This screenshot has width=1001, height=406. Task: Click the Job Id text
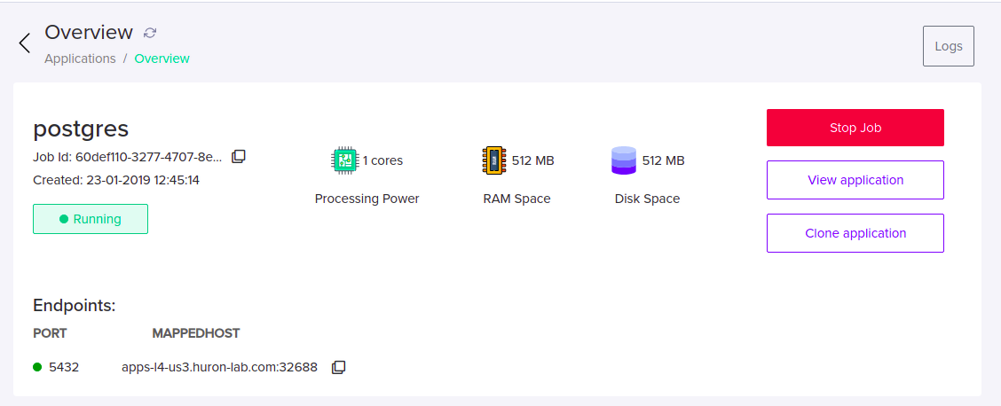click(128, 157)
